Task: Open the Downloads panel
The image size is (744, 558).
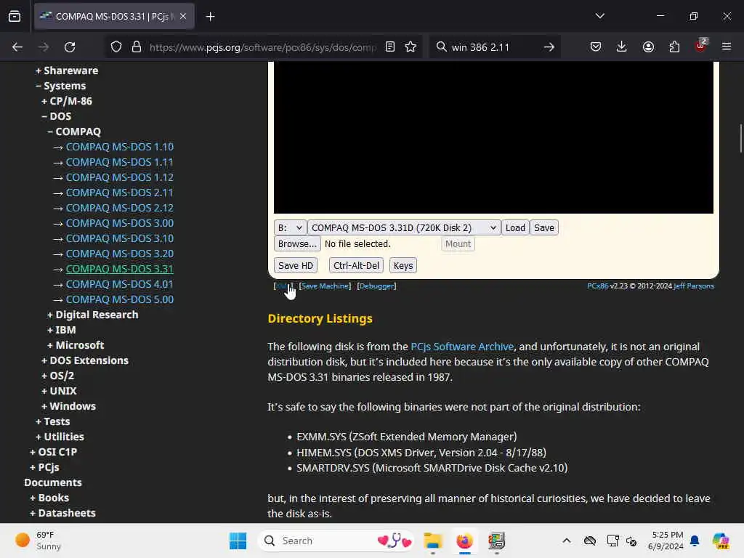Action: [x=622, y=46]
